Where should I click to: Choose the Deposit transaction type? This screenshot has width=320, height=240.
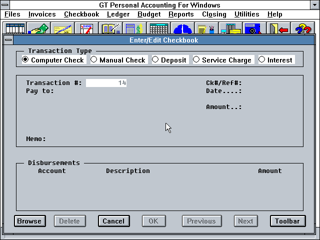click(170, 60)
